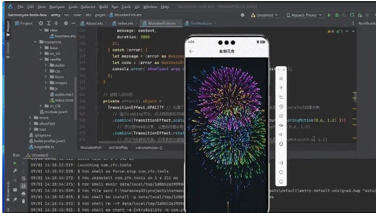
Task: Click onClickPlay in the breadcrumb bar
Action: [118, 148]
